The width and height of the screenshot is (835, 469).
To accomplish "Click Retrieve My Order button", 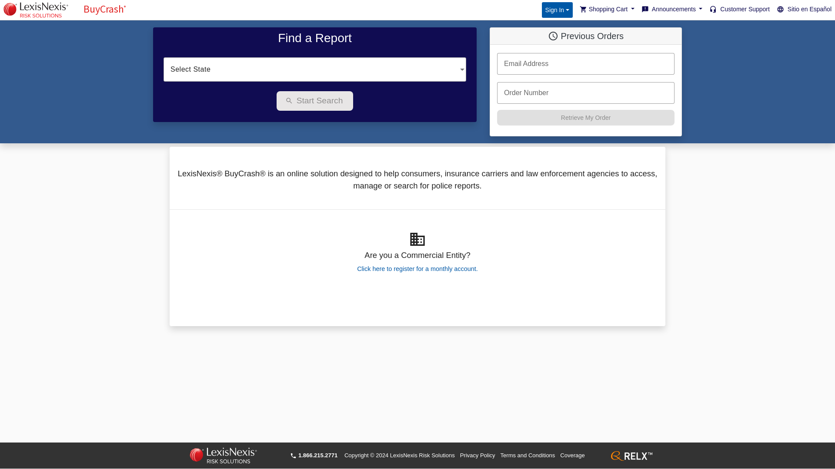I will (x=585, y=117).
